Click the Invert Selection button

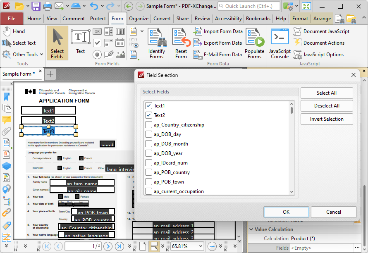pos(326,119)
